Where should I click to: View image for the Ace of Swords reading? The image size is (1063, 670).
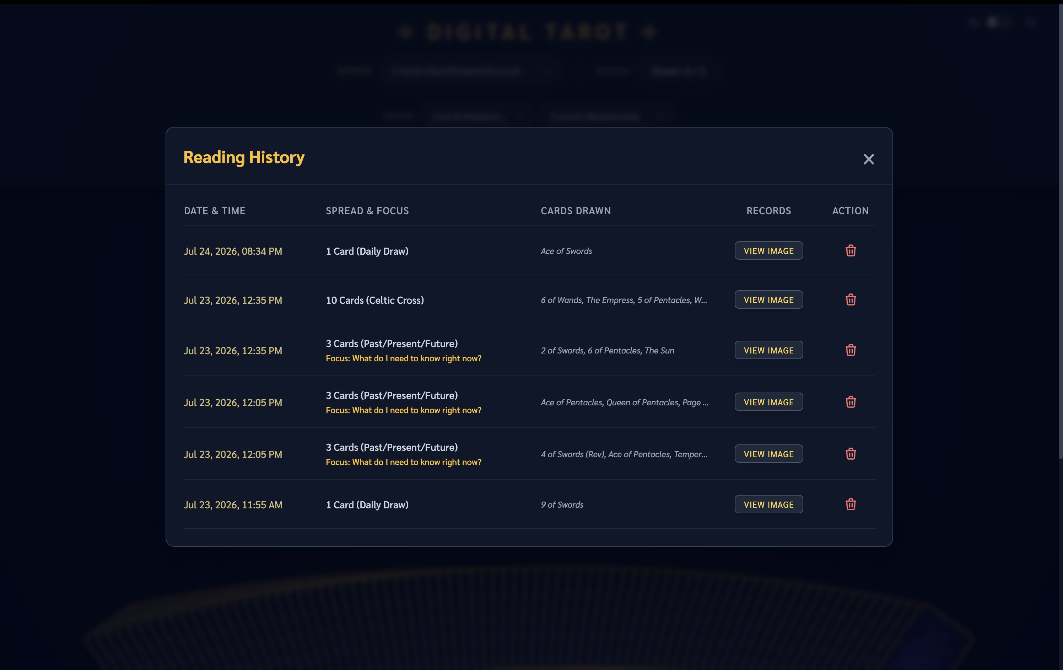pos(768,251)
